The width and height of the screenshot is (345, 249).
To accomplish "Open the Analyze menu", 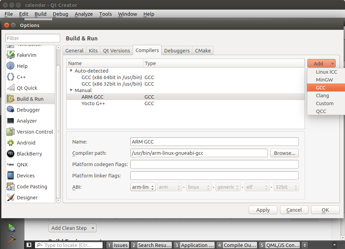I will (84, 14).
